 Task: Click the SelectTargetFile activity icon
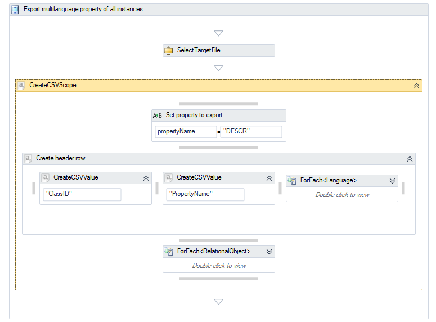pos(168,51)
